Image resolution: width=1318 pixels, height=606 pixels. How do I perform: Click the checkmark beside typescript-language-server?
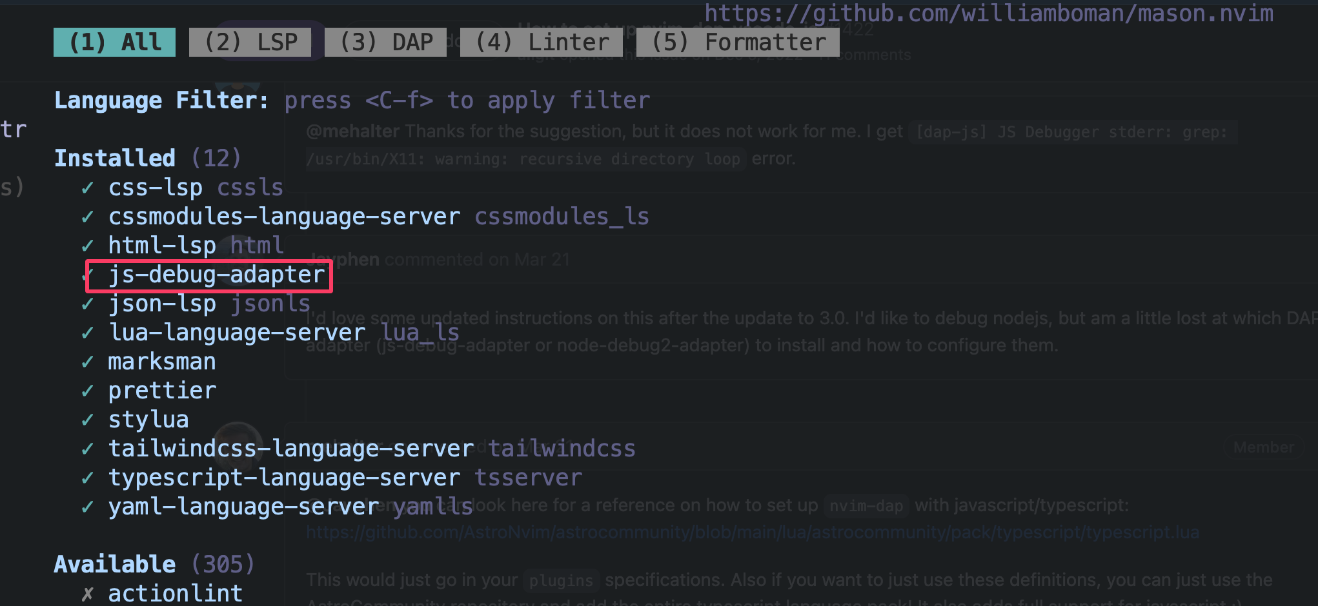87,478
